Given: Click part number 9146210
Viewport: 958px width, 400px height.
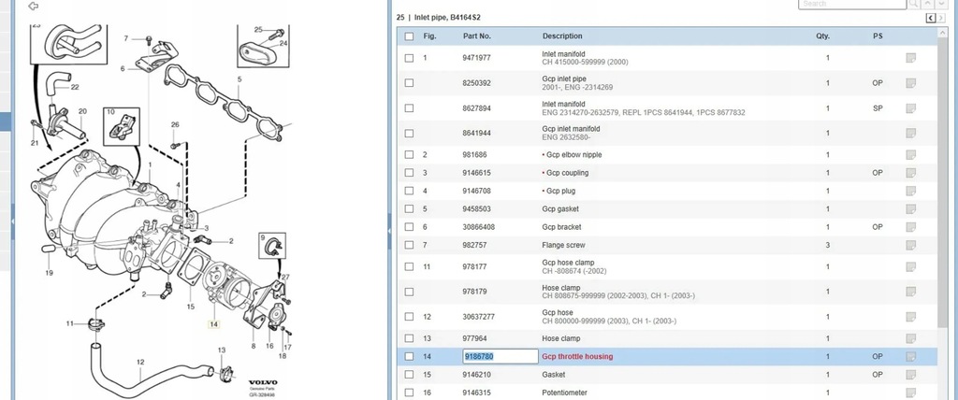Looking at the screenshot, I should tap(476, 375).
